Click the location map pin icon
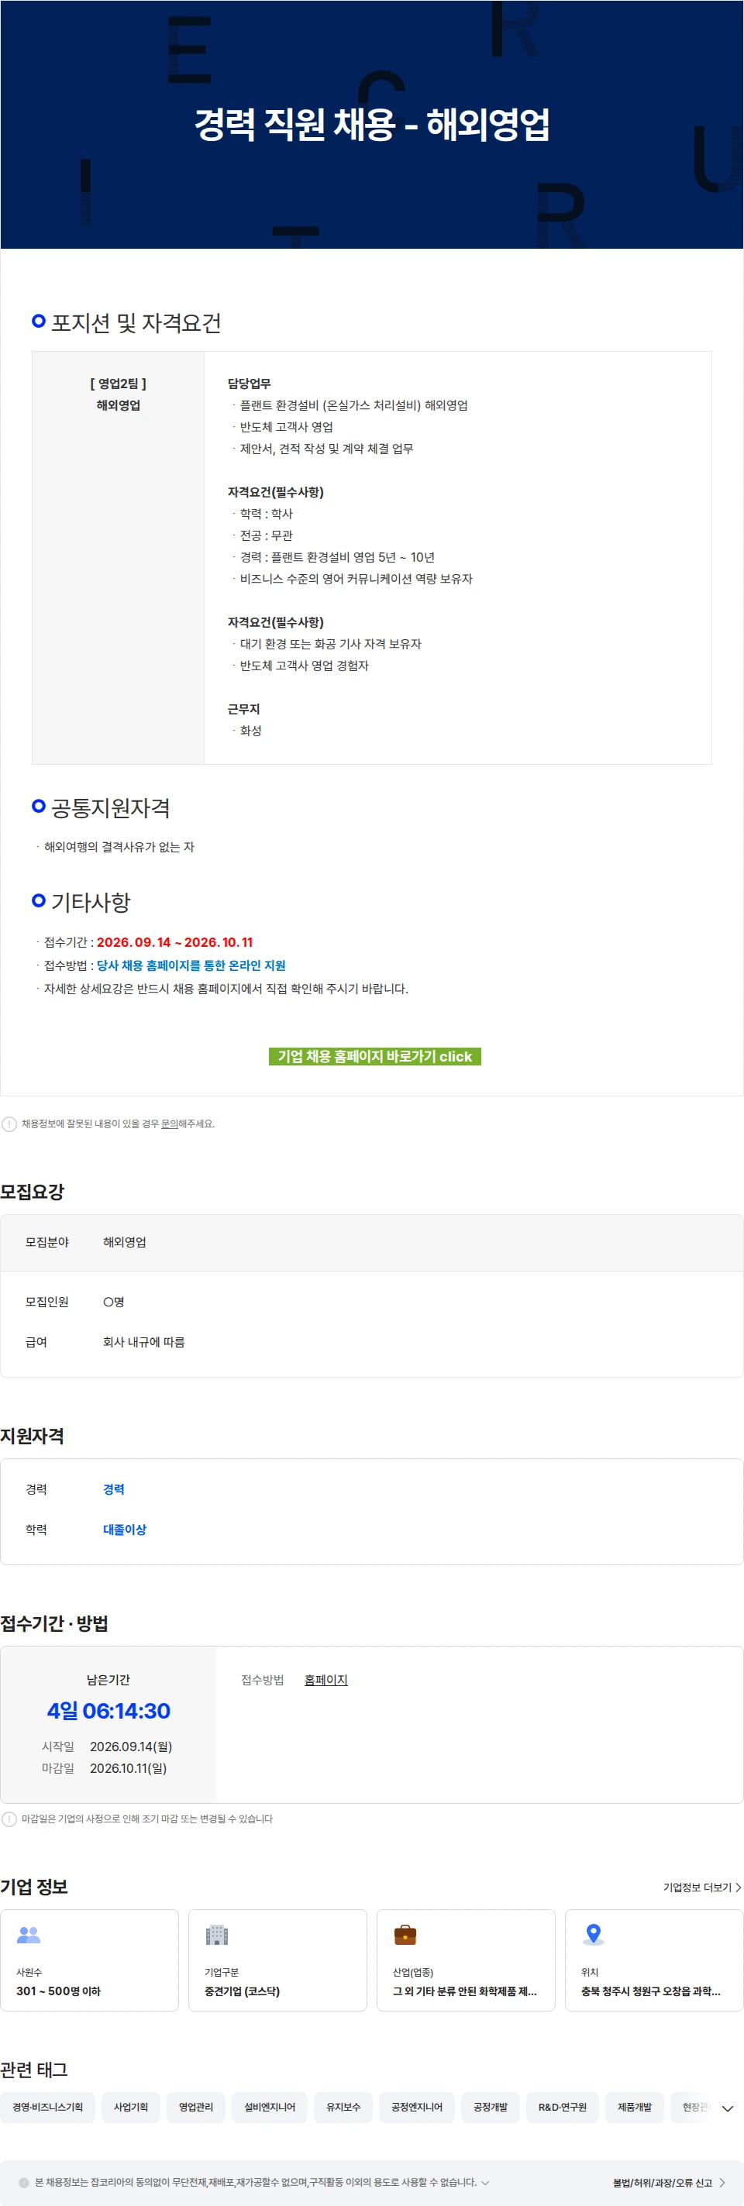The image size is (744, 2206). tap(594, 1935)
